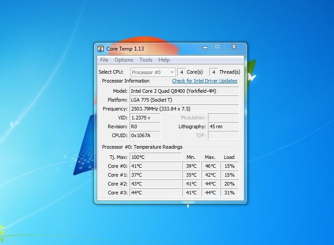334x245 pixels.
Task: Click the maximize button of Core Temp
Action: point(217,47)
